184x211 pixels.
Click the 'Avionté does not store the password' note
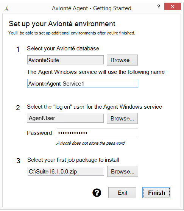(90, 143)
